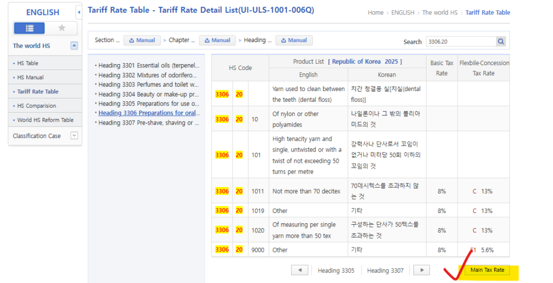Go to Heading 3307 link
The height and width of the screenshot is (283, 553).
click(385, 271)
